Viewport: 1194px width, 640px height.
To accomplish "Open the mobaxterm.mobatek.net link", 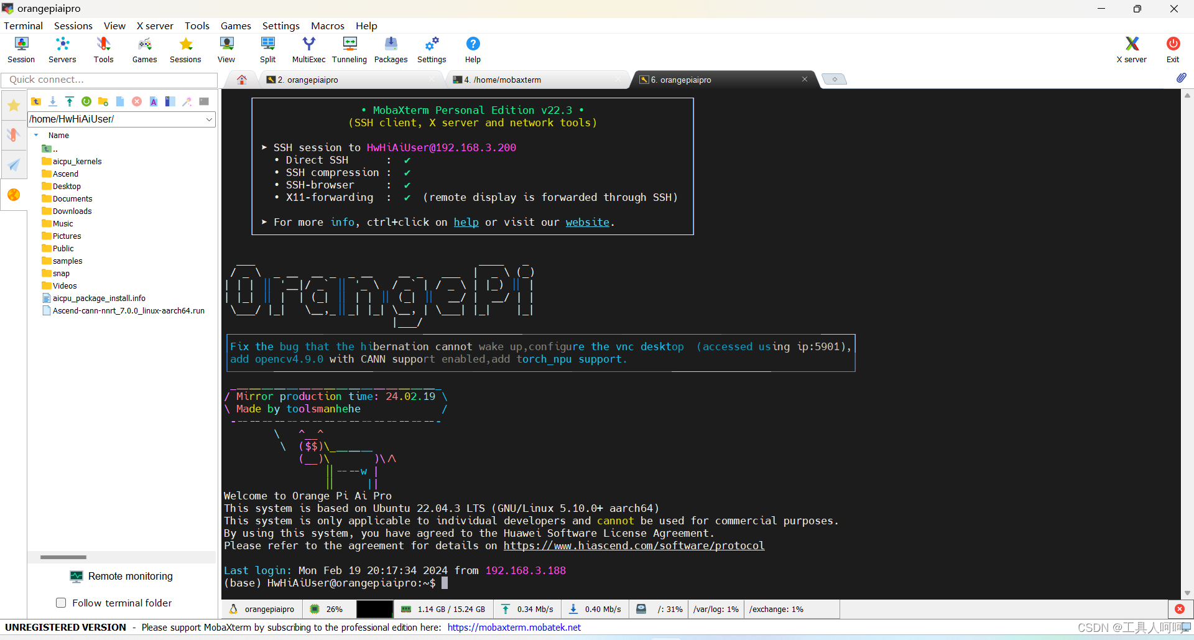I will (514, 627).
